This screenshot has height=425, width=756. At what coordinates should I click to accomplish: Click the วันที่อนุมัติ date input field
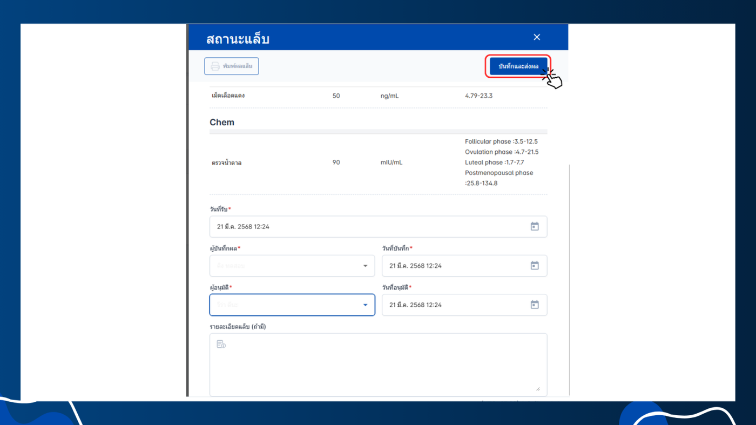464,305
